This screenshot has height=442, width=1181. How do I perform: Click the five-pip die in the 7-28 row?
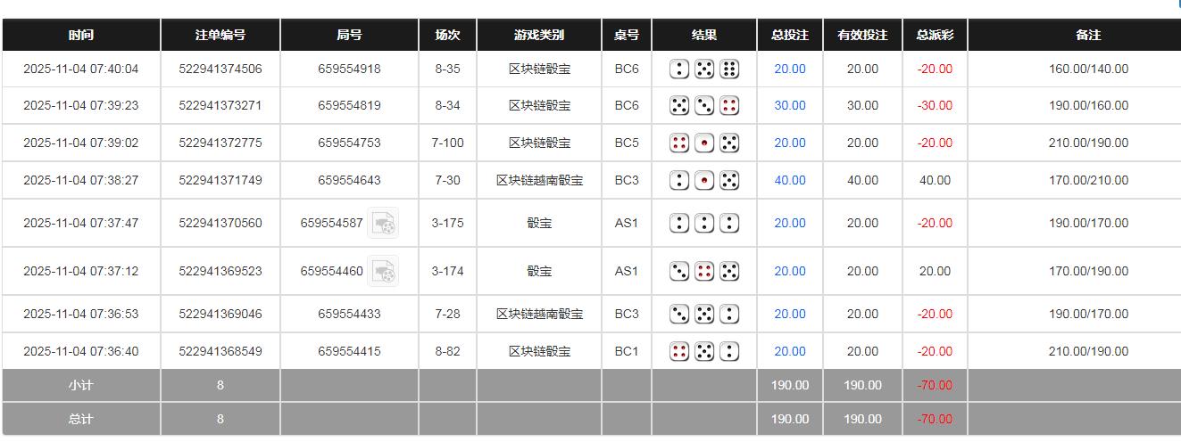[x=704, y=314]
